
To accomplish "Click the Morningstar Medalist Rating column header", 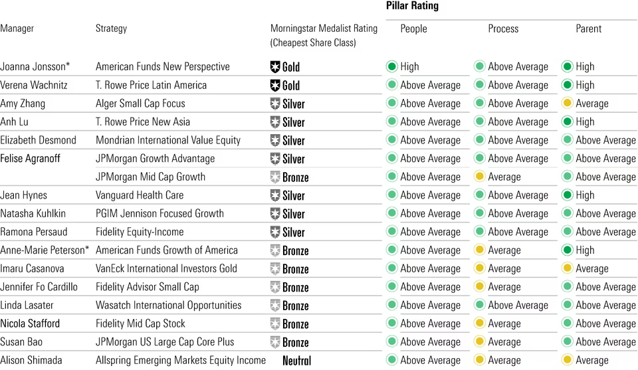I will click(x=324, y=29).
